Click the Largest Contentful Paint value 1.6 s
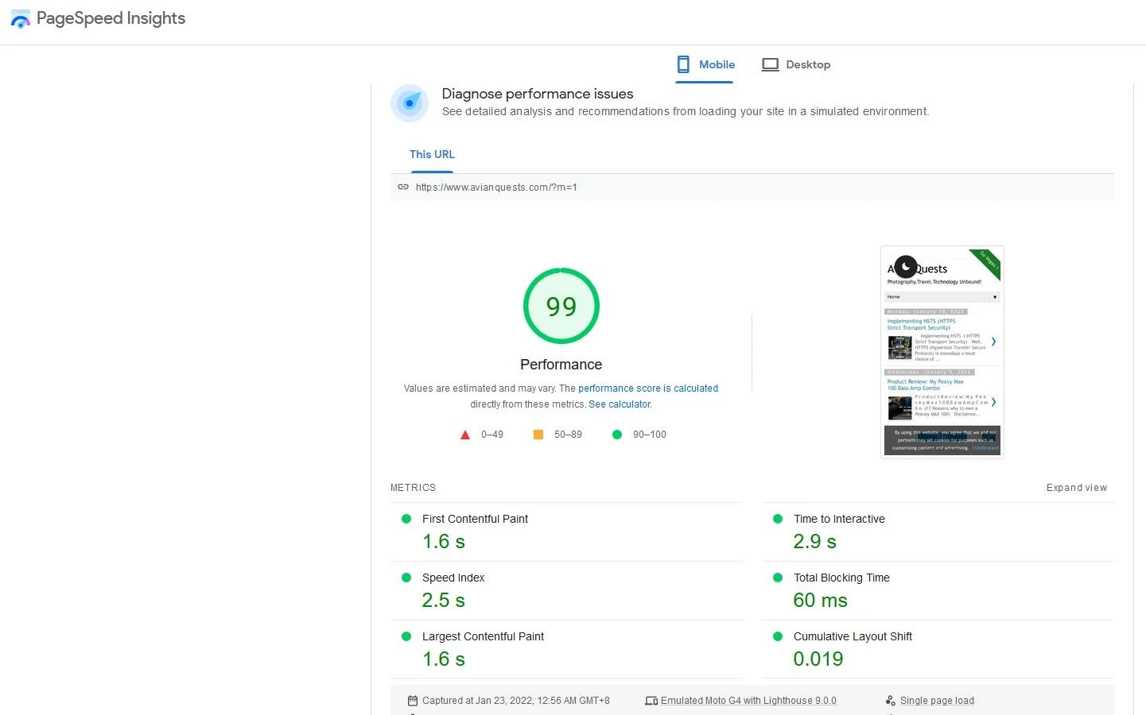 coord(443,659)
